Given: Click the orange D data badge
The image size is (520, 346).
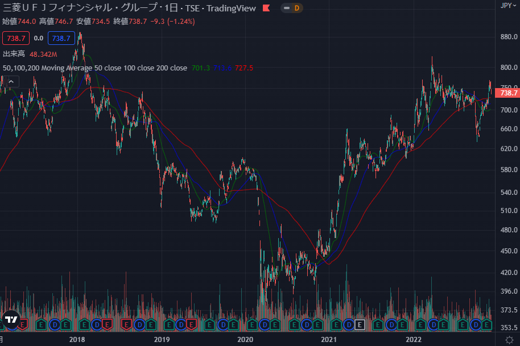Looking at the screenshot, I should pos(296,9).
